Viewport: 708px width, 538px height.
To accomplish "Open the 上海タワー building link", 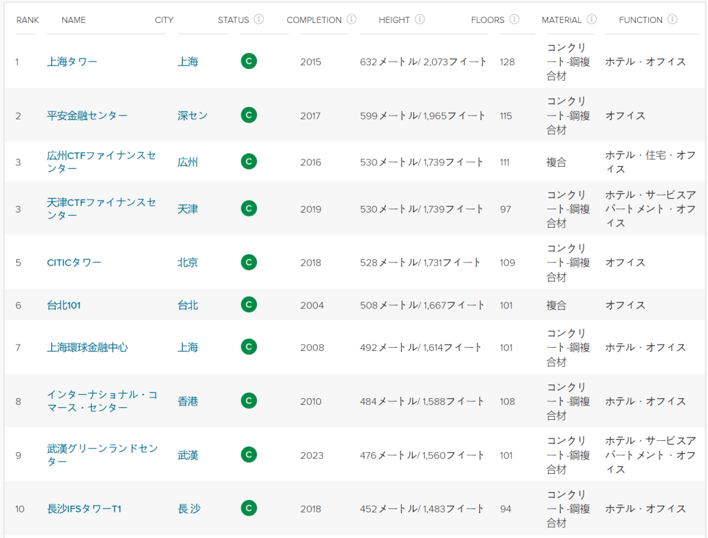I will click(x=72, y=62).
